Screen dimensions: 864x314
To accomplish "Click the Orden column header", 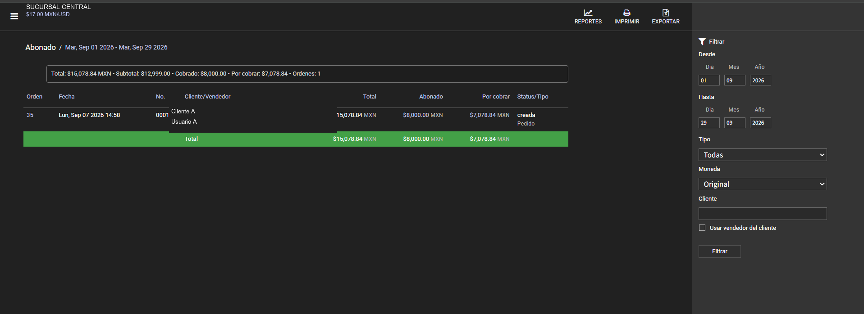I will pos(34,97).
